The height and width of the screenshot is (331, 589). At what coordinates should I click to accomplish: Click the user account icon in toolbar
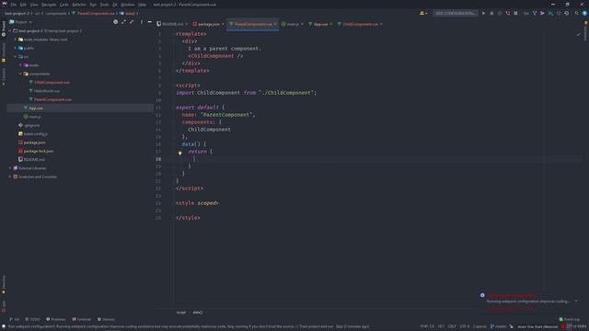(x=423, y=13)
